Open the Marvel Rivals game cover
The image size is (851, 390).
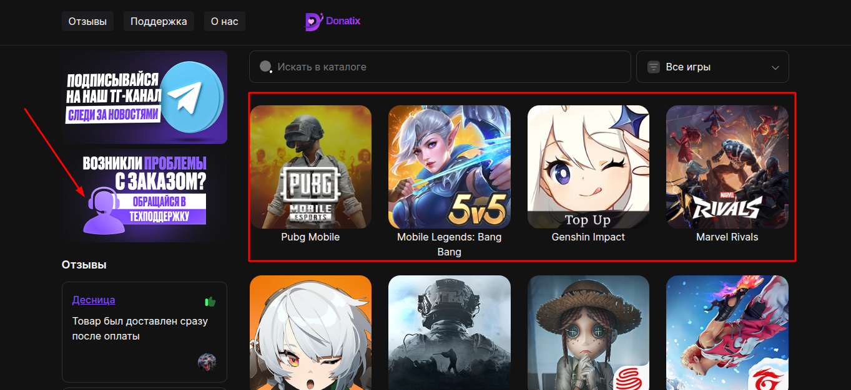[727, 167]
